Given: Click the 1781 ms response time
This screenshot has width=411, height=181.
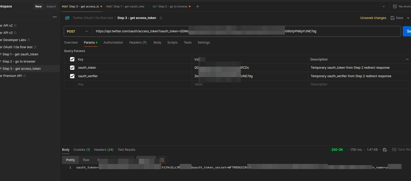Looking at the screenshot, I should pyautogui.click(x=356, y=150).
